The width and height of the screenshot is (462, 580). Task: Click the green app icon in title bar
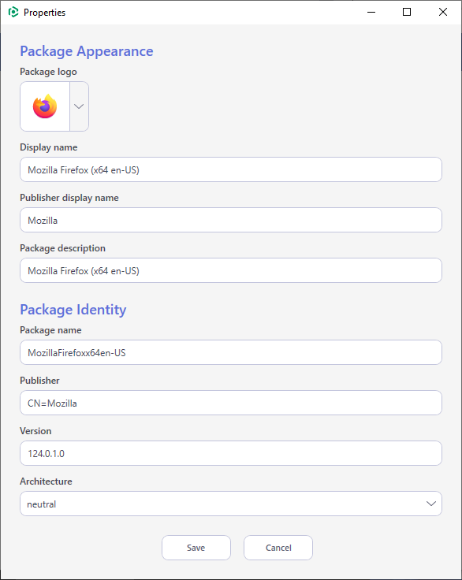[x=13, y=12]
